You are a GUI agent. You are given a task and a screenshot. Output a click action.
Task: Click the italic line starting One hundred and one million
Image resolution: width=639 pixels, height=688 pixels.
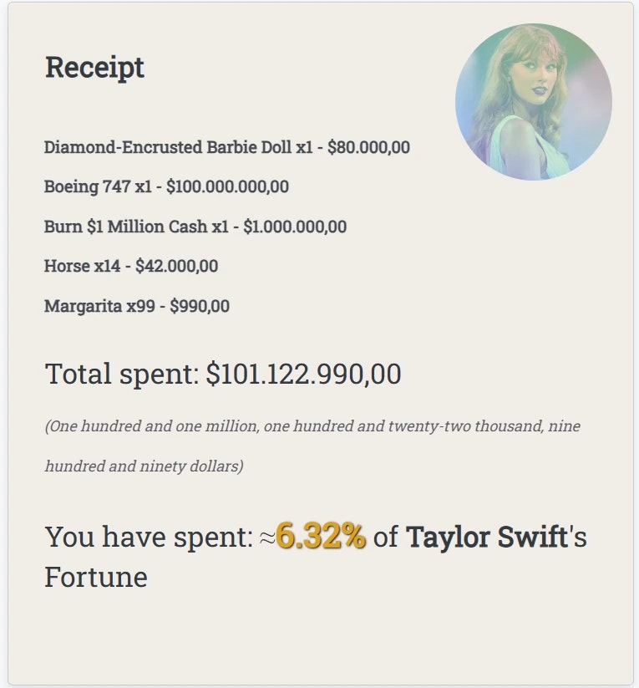tap(312, 426)
